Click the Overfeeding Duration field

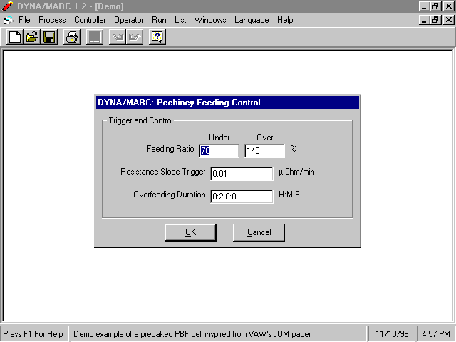pos(242,197)
